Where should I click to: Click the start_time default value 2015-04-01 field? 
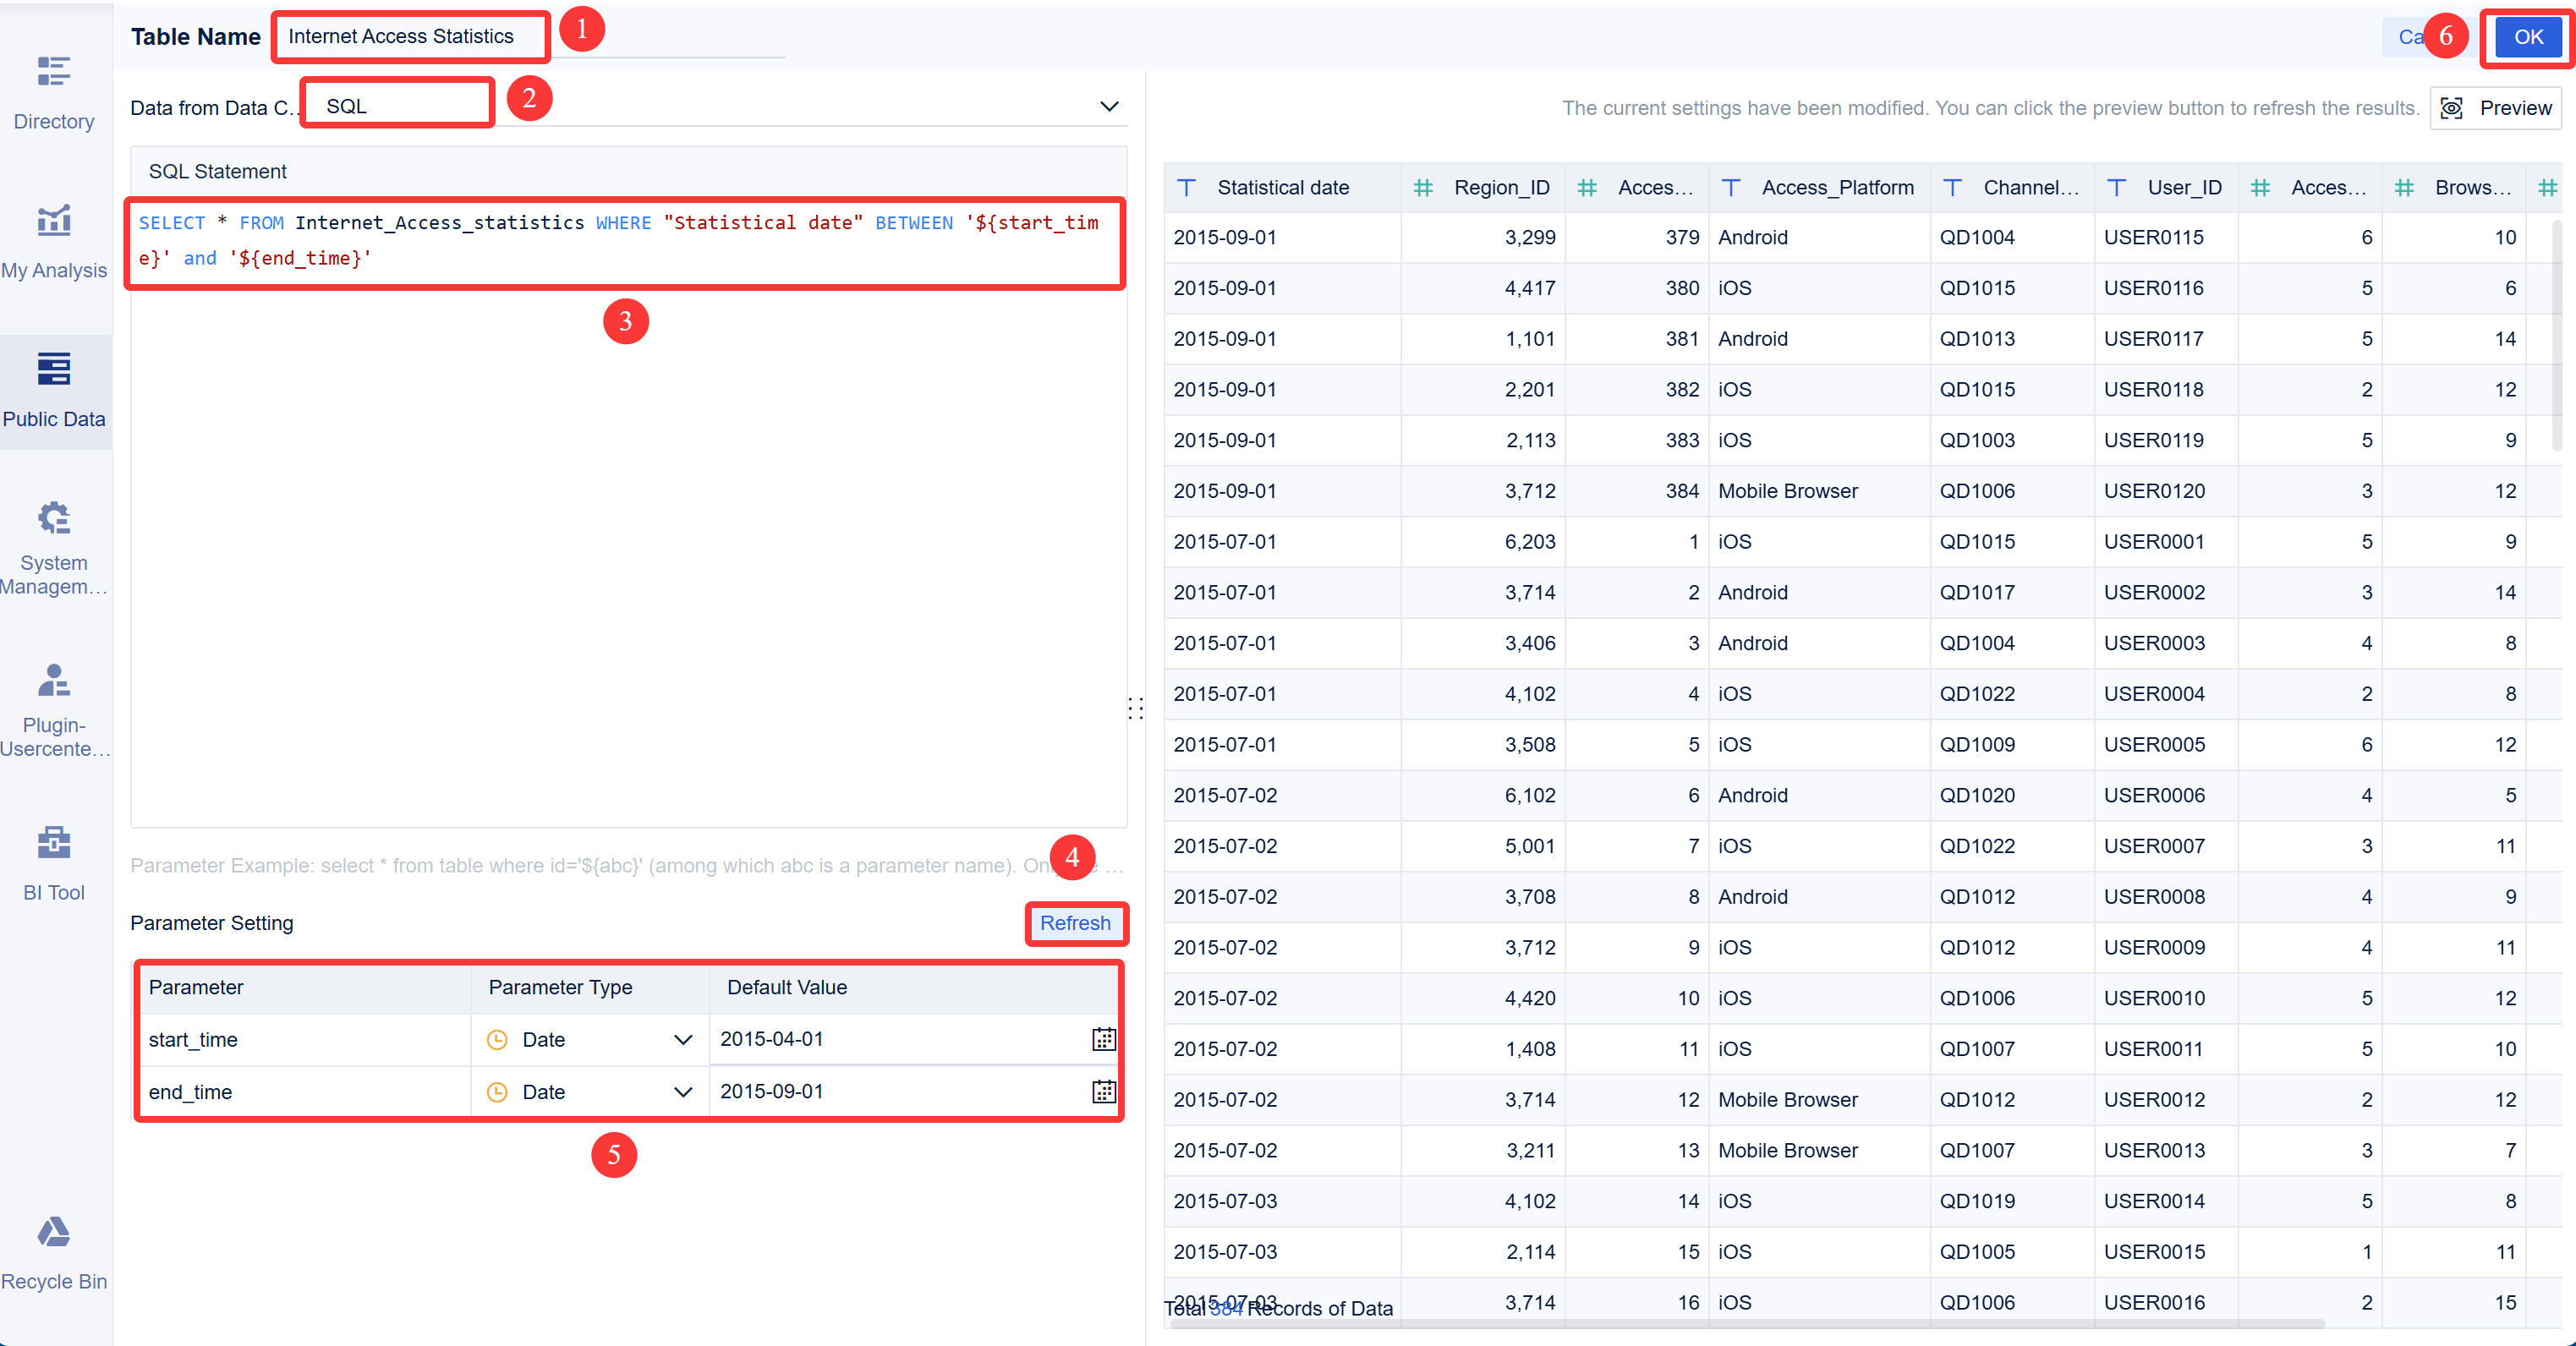[x=900, y=1039]
